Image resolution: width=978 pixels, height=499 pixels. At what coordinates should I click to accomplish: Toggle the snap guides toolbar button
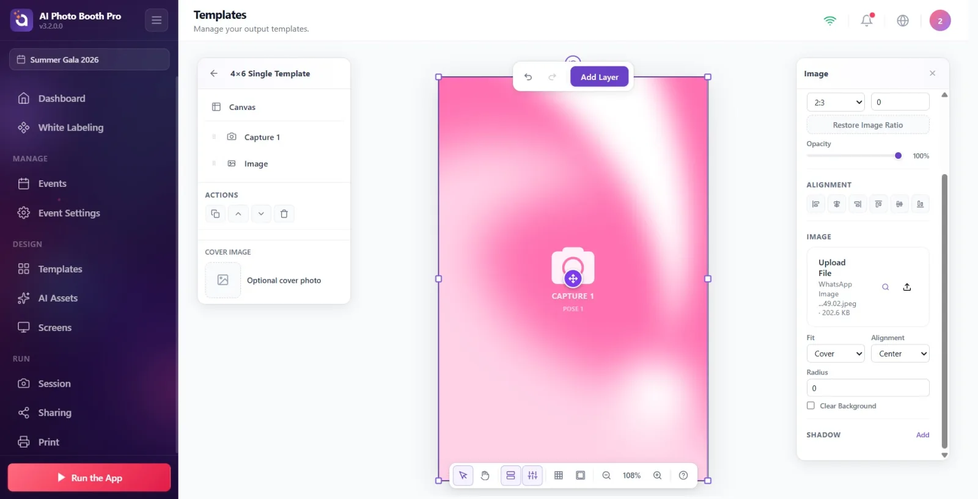pyautogui.click(x=532, y=475)
